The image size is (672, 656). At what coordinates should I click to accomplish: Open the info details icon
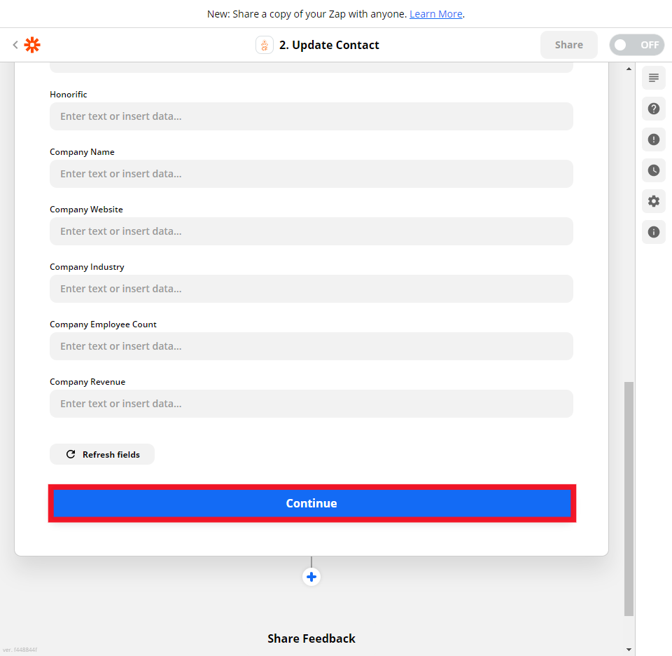(654, 232)
